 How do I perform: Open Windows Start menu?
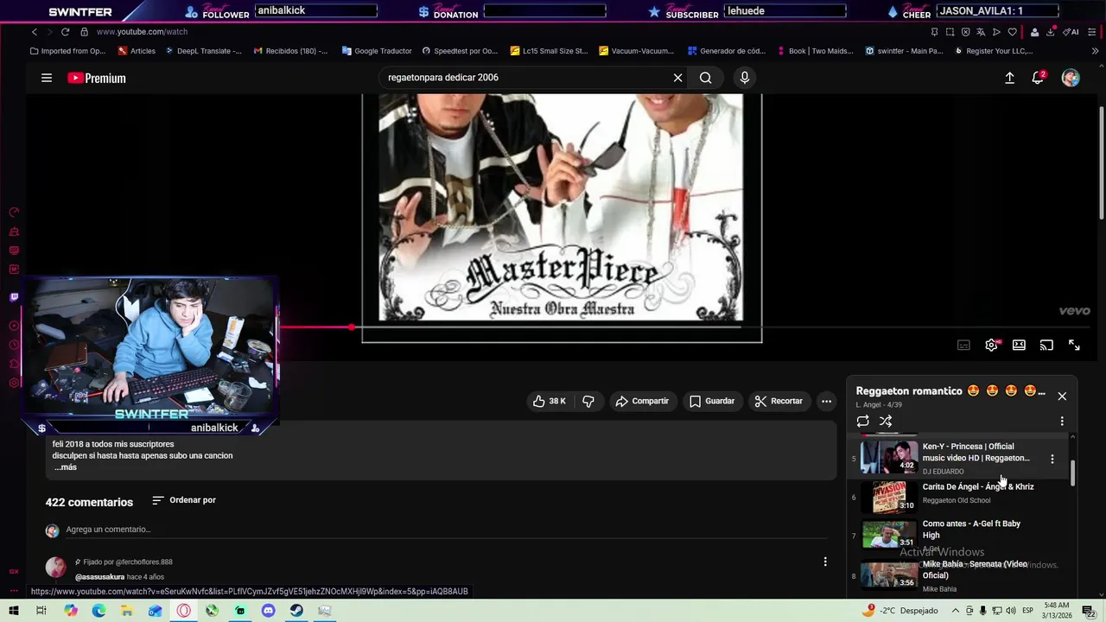(14, 611)
